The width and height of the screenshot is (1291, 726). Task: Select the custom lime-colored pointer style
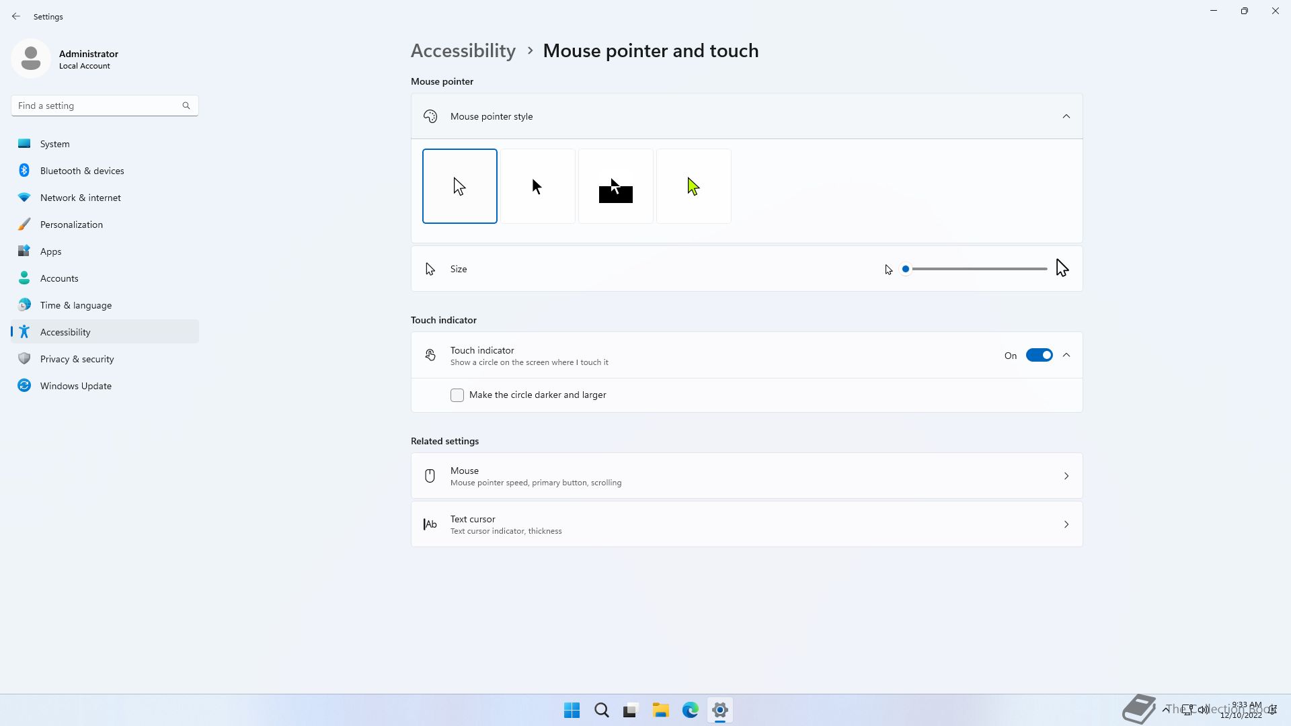[694, 186]
